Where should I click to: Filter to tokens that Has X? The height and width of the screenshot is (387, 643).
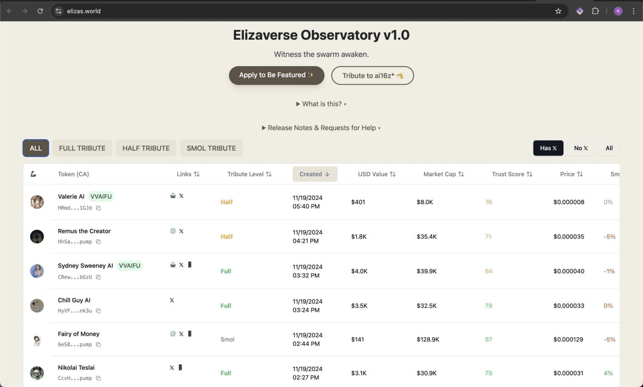(548, 148)
